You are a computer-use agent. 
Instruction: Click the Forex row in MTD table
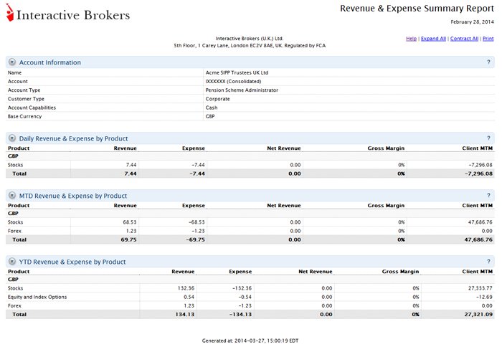[x=250, y=231]
